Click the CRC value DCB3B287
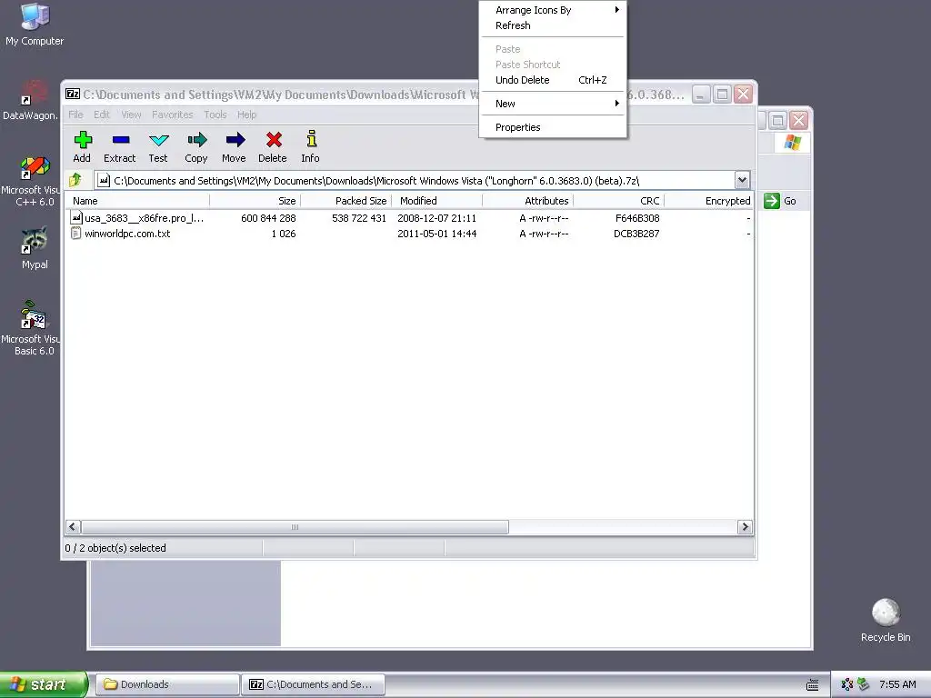Viewport: 931px width, 698px height. 636,234
